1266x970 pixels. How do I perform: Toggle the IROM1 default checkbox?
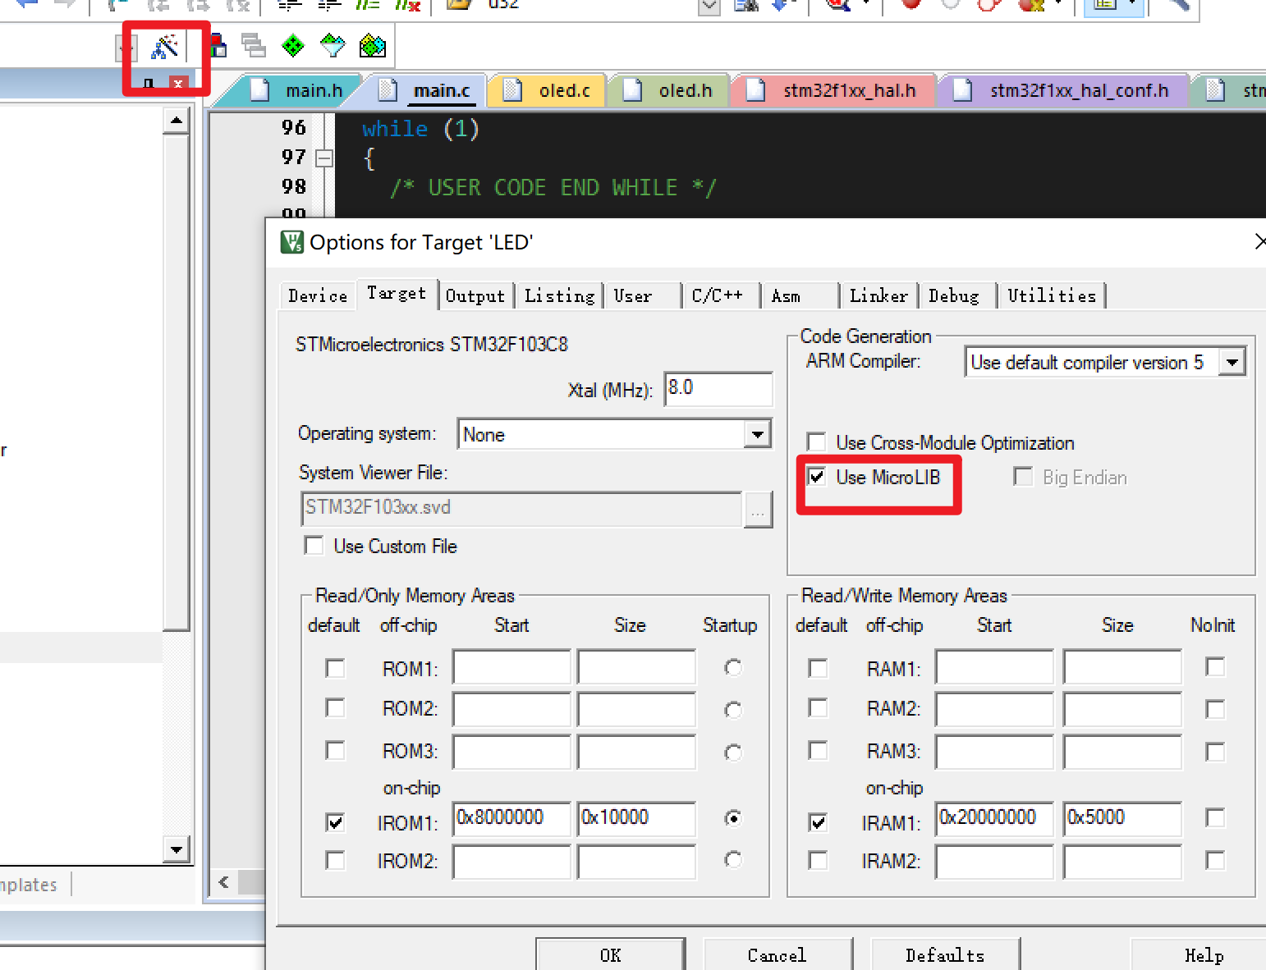tap(335, 822)
